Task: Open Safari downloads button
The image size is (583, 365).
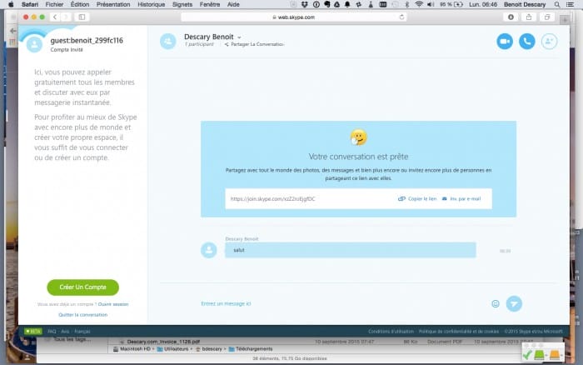Action: 511,17
